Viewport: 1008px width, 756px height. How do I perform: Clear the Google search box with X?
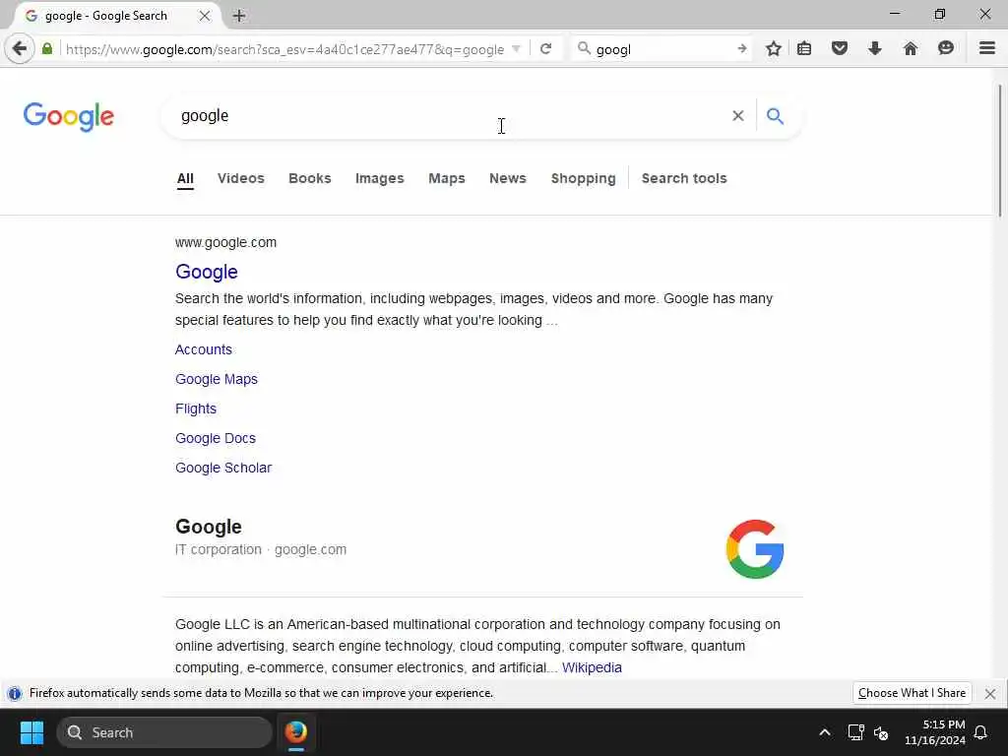point(738,116)
